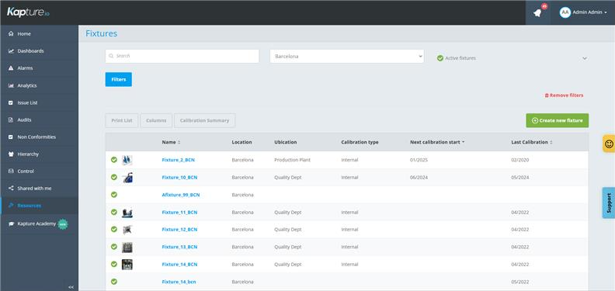The image size is (615, 291).
Task: Open the notifications rocket icon
Action: pos(537,12)
